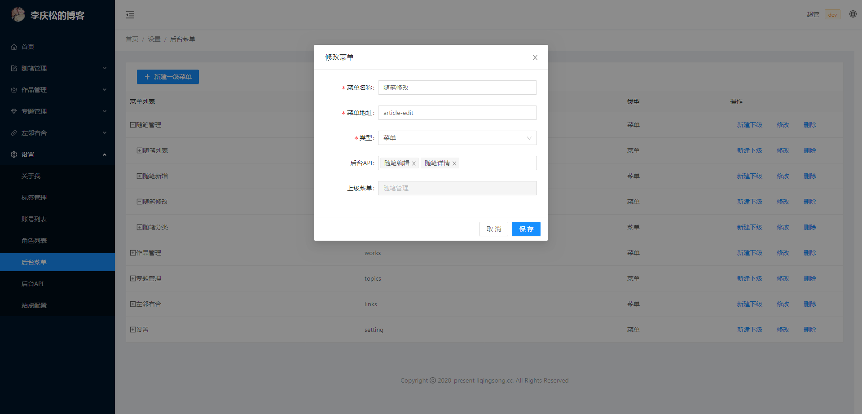Collapse the 随笔修改 table row

click(x=140, y=202)
